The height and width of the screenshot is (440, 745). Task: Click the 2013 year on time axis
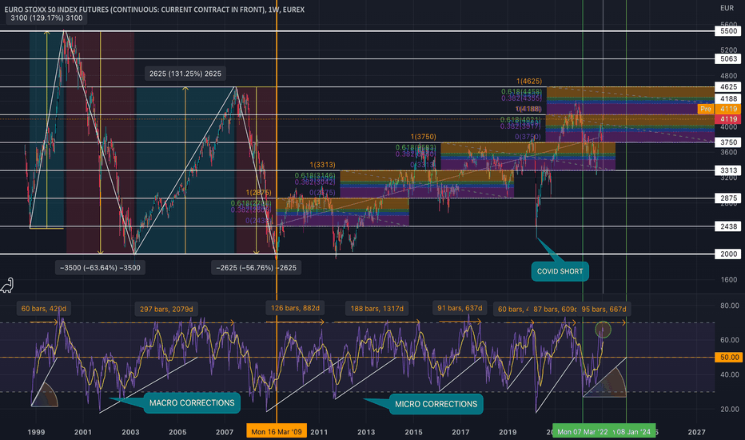pyautogui.click(x=366, y=432)
